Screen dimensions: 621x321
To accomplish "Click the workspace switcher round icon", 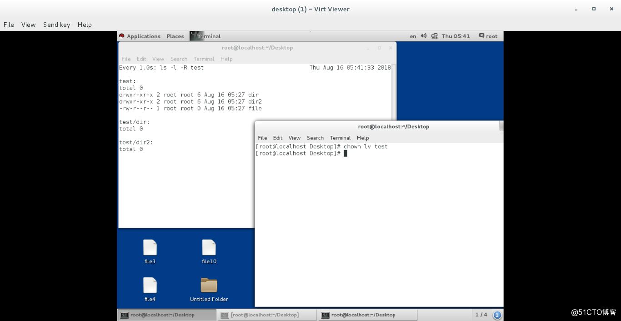I will 497,315.
